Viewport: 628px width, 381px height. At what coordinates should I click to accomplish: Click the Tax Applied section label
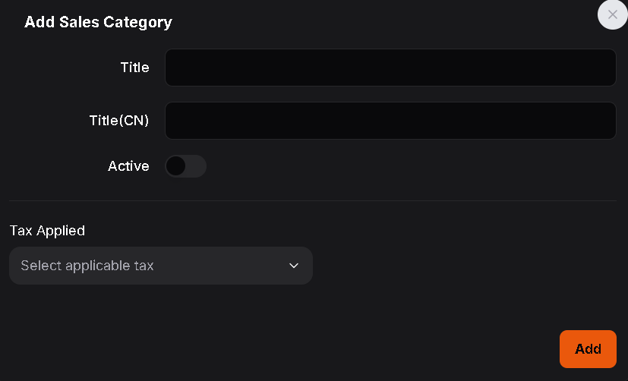tap(47, 230)
